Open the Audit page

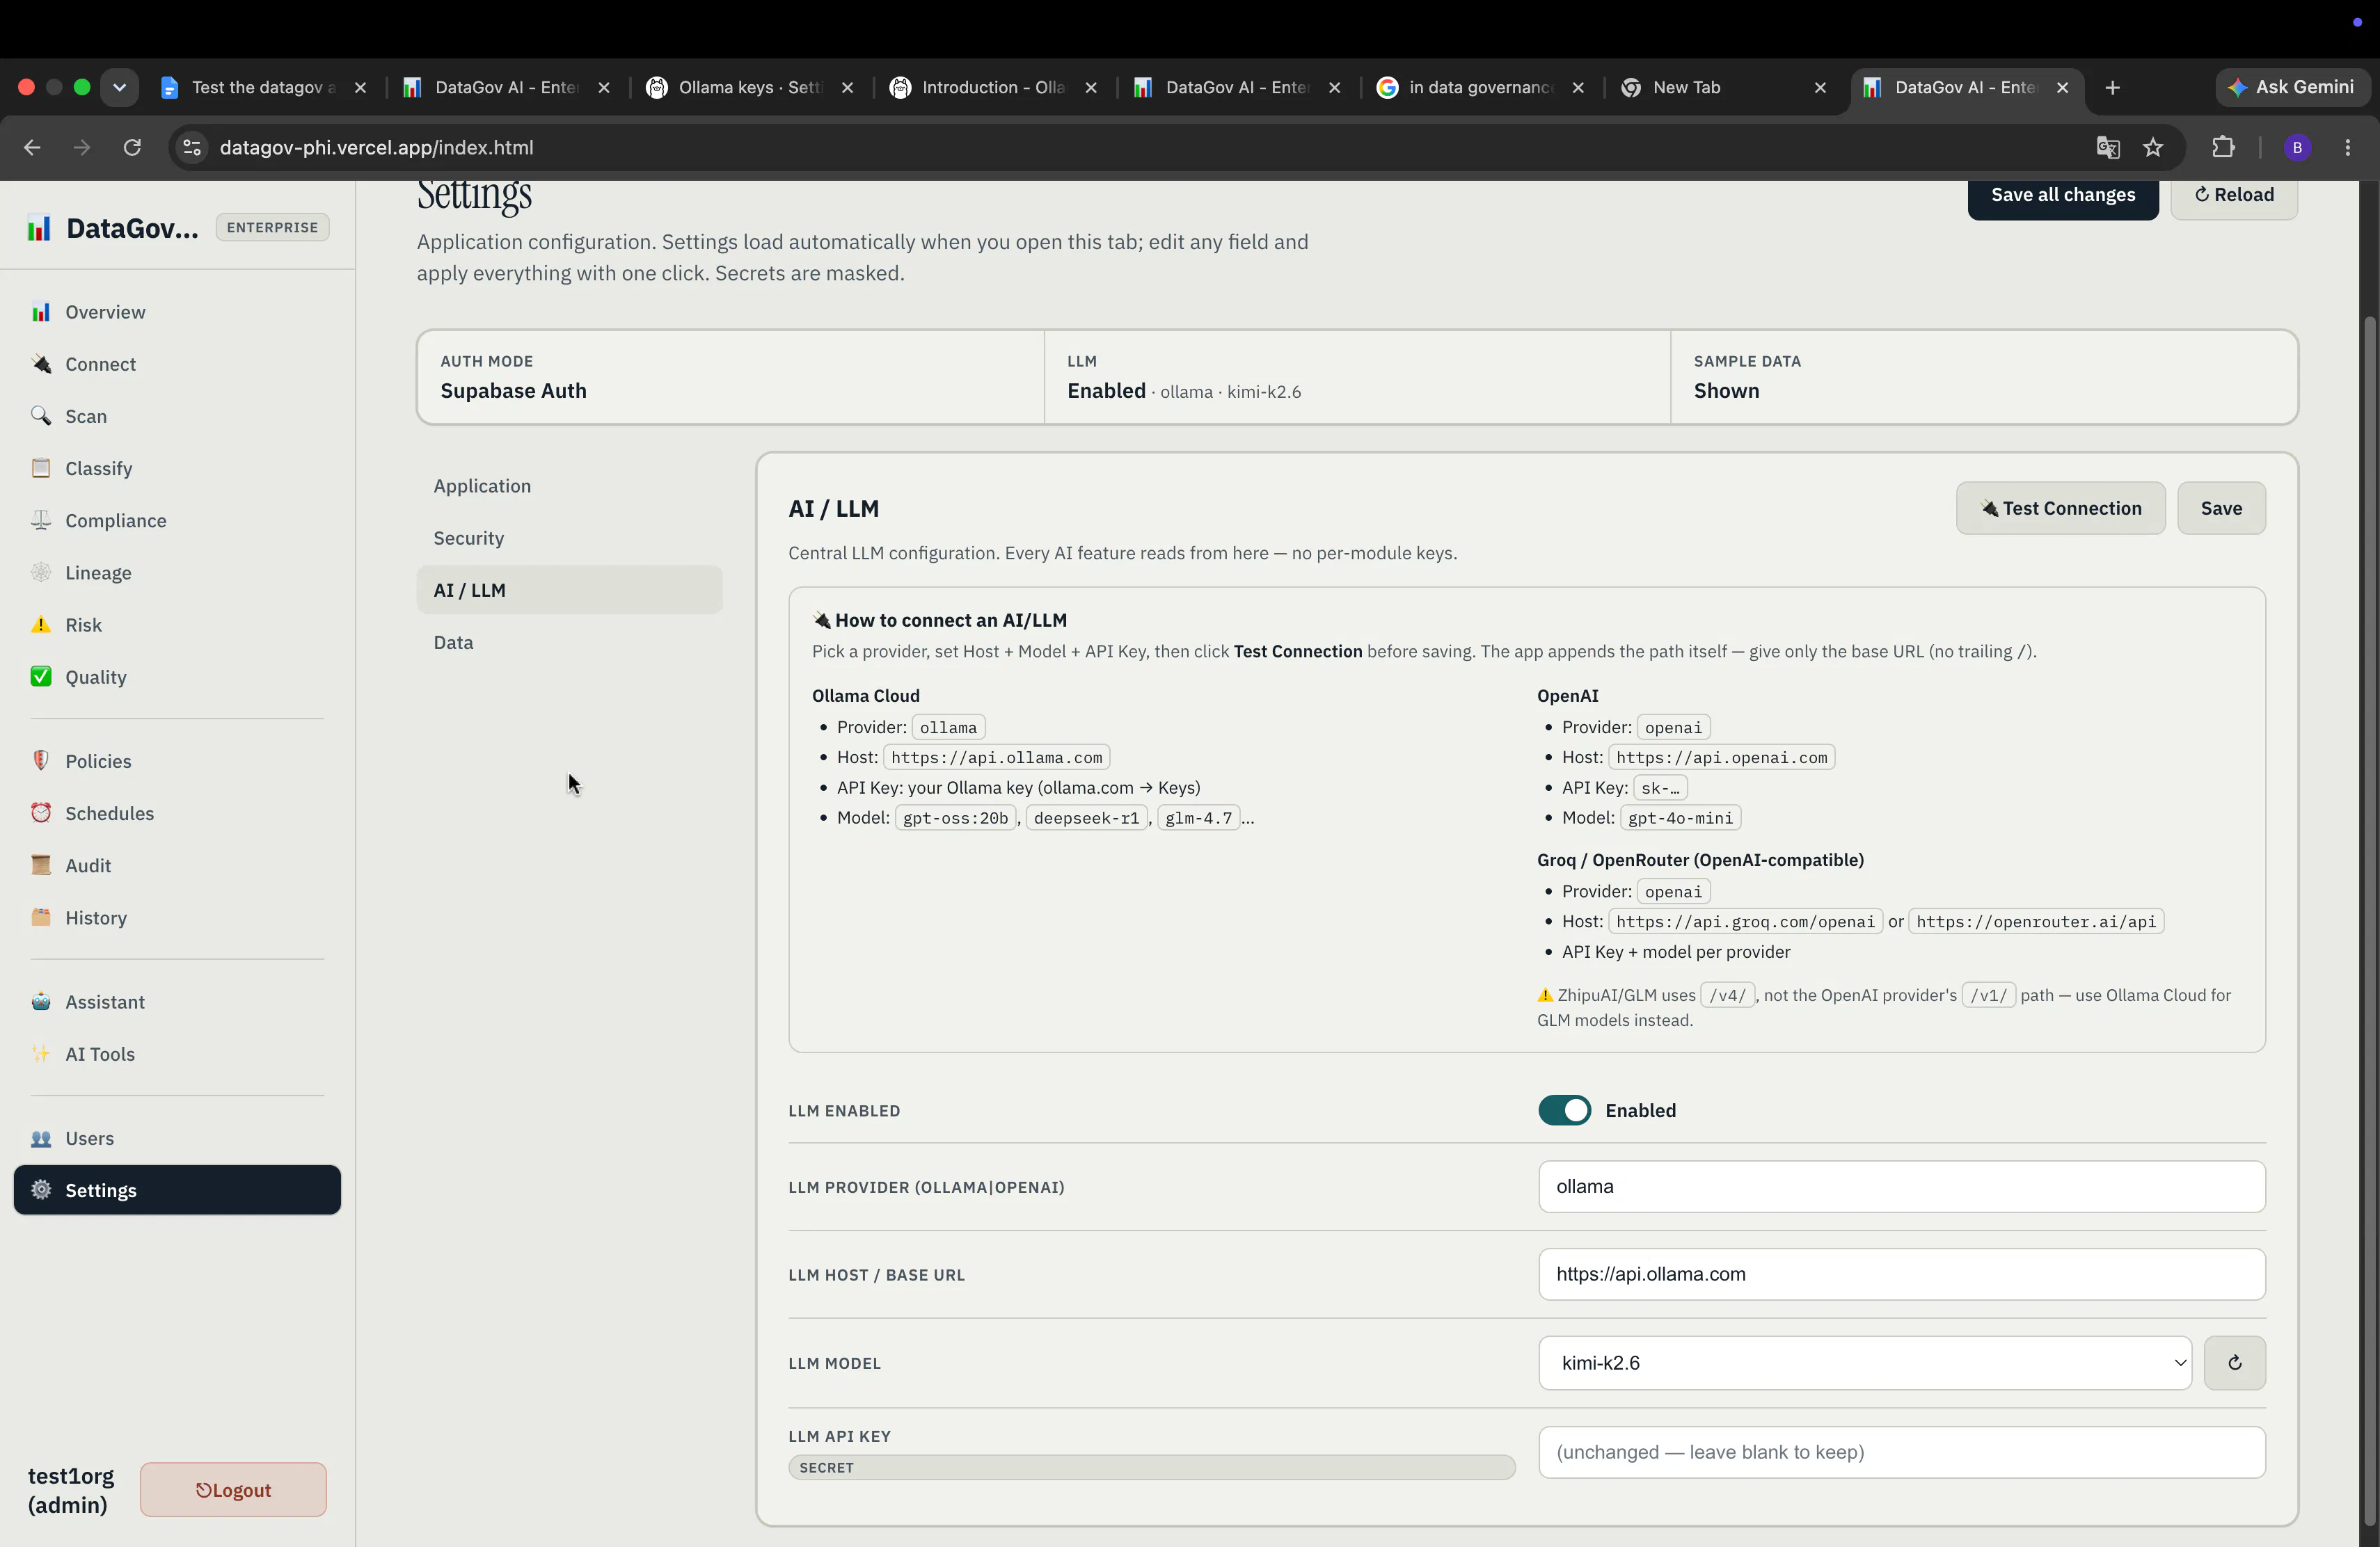click(177, 865)
